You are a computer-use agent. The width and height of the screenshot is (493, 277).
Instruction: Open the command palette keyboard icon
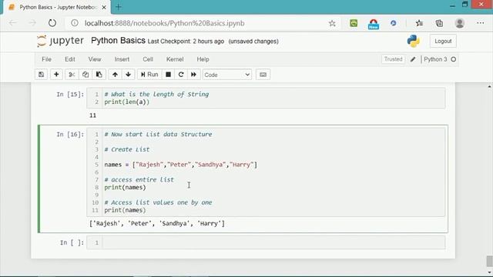click(263, 75)
